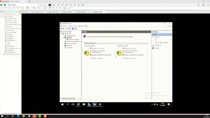Screen dimensions: 210x118
Task: Open the Archivo menu
Action: [65, 26]
